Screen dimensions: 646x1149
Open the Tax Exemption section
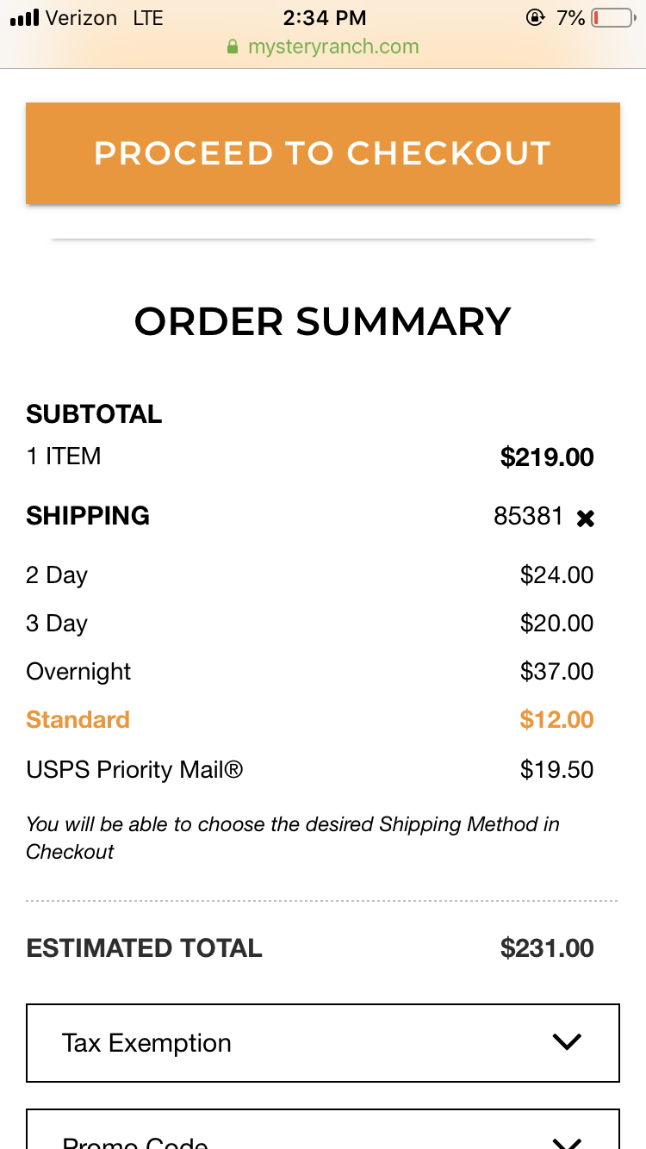click(323, 1042)
